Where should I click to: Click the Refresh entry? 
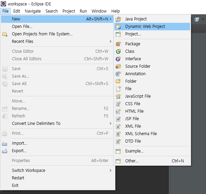pyautogui.click(x=57, y=116)
